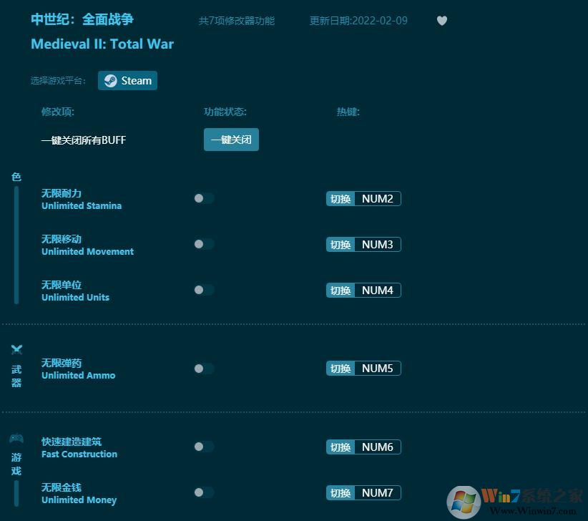The width and height of the screenshot is (588, 521).
Task: Toggle the Unlimited Units switch
Action: pyautogui.click(x=203, y=291)
